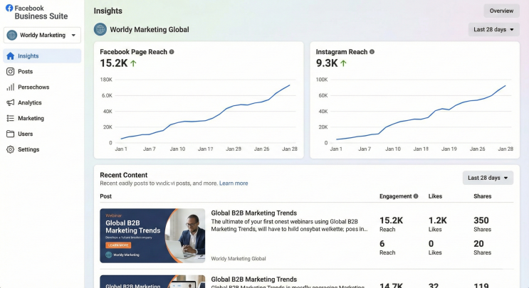This screenshot has height=288, width=529.
Task: Open Marketing section in sidebar
Action: coord(42,118)
